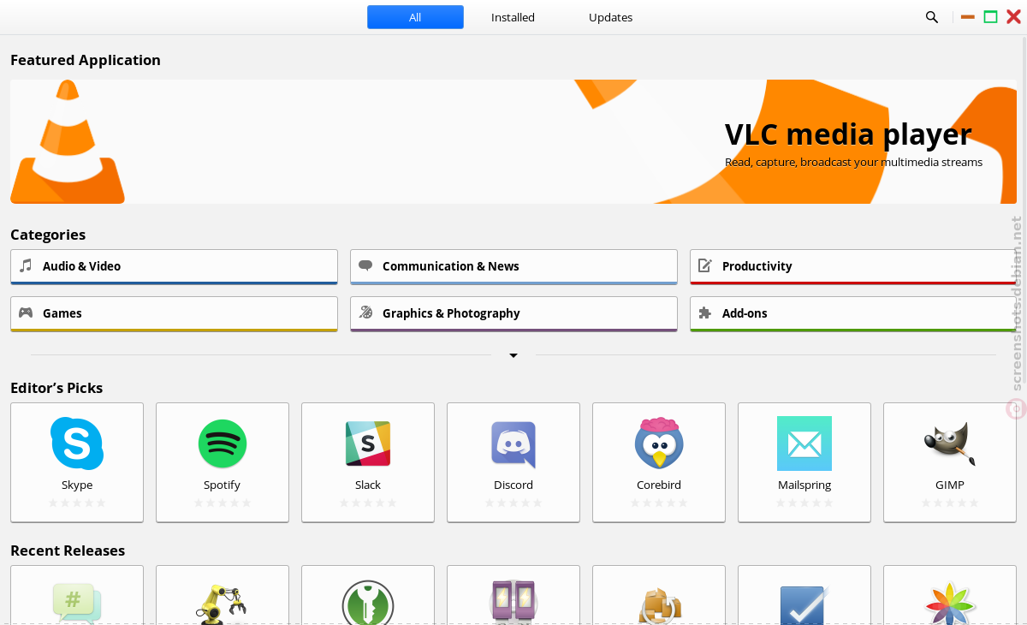Click the music note icon on Audio & Video
This screenshot has height=625, width=1027.
(x=26, y=265)
